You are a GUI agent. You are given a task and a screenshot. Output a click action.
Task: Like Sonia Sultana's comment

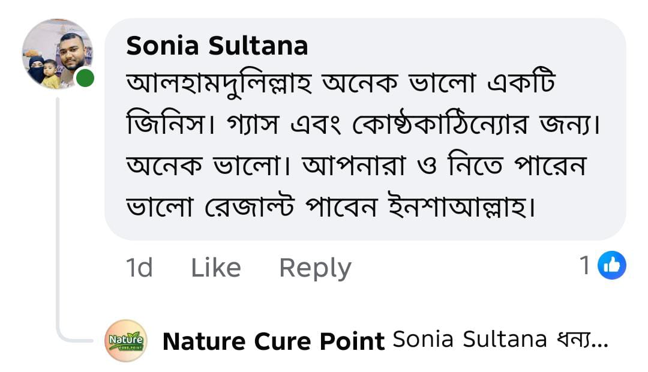coord(216,268)
